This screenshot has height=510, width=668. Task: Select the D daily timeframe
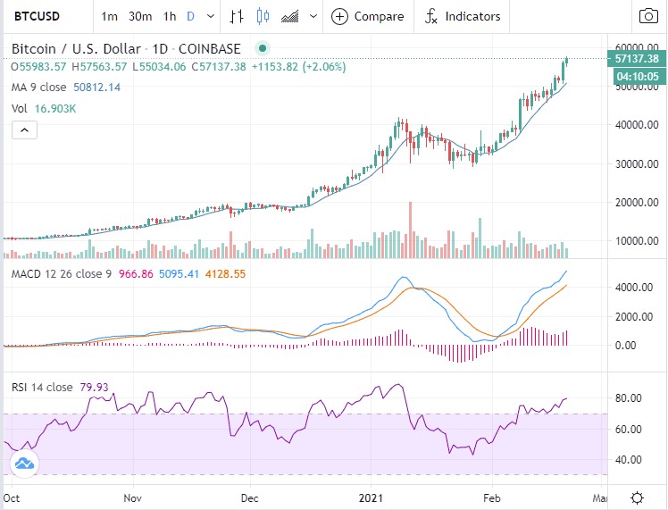(x=189, y=16)
